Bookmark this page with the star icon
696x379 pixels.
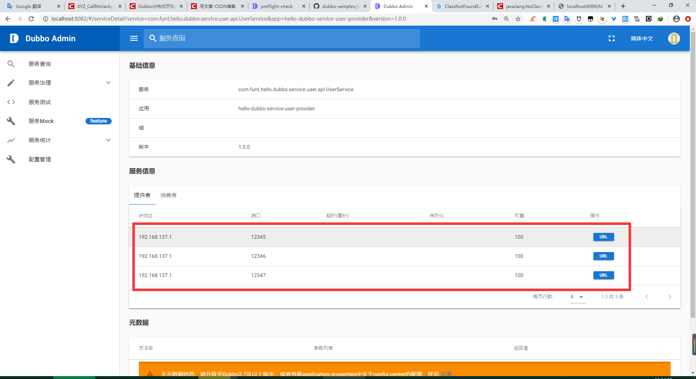(x=518, y=19)
